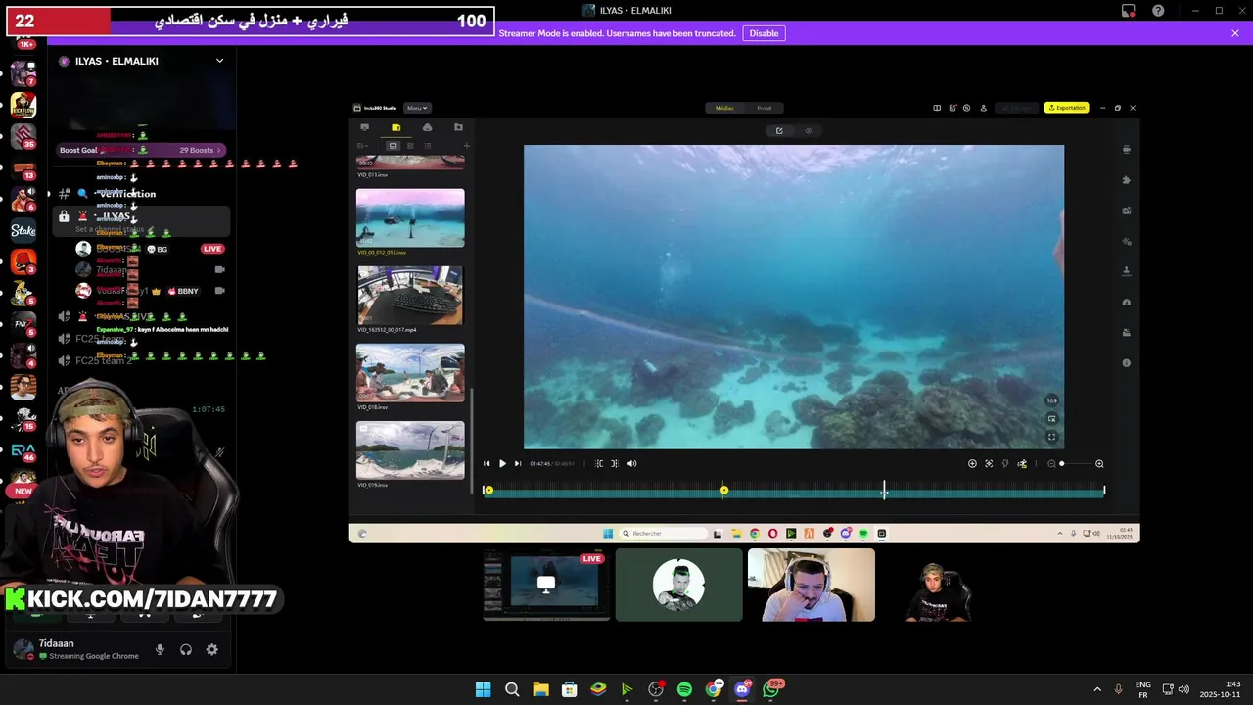Enable edit mode above the preview

pyautogui.click(x=779, y=131)
